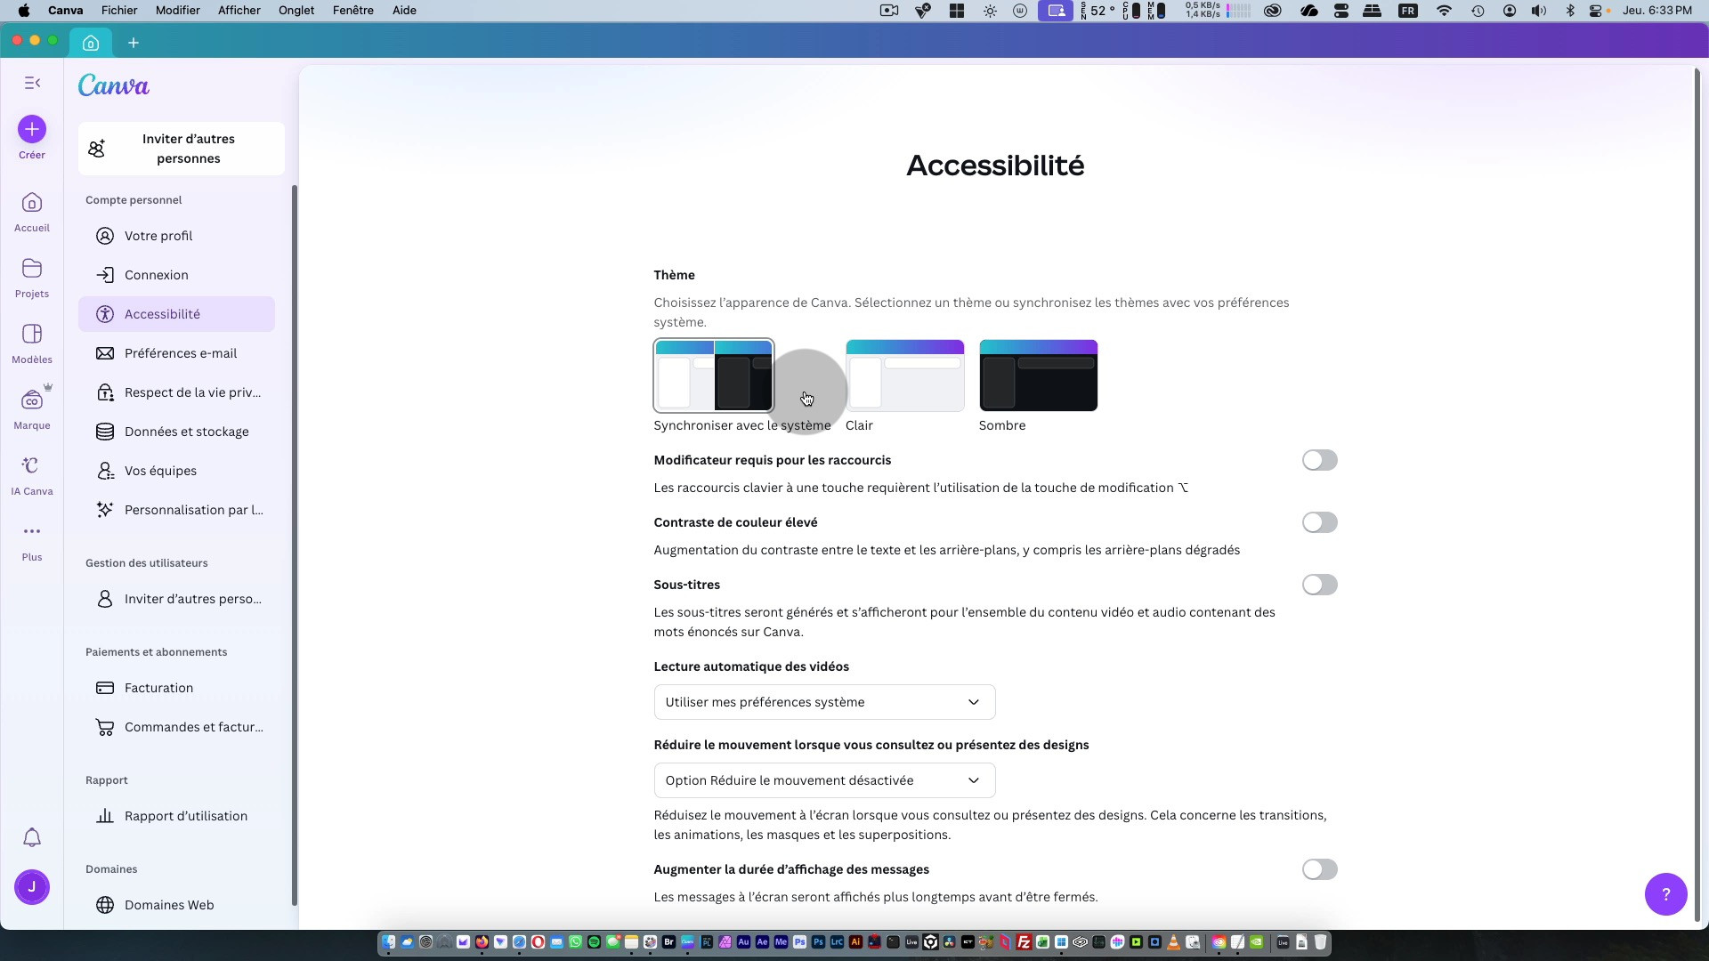The image size is (1709, 961).
Task: Open IA Canva in the sidebar
Action: [x=32, y=466]
